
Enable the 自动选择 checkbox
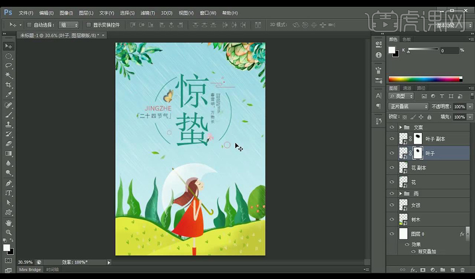[29, 25]
